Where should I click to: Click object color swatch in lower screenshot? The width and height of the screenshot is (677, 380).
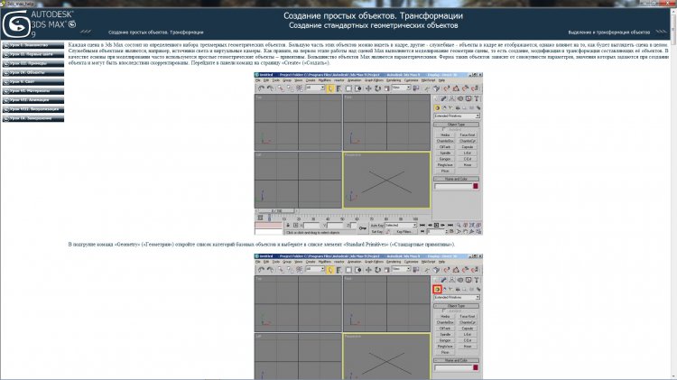(476, 368)
